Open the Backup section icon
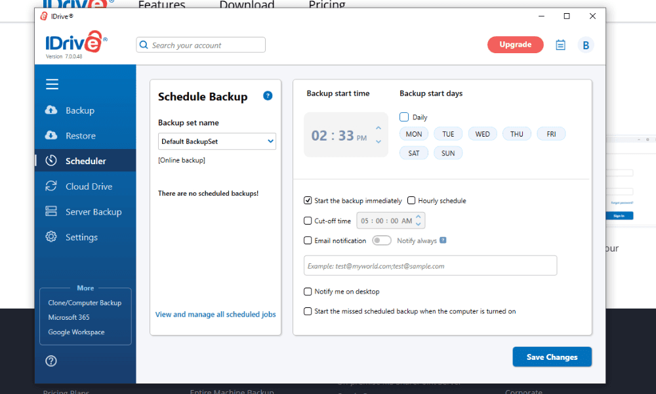Screen dimensions: 656x394 51,110
